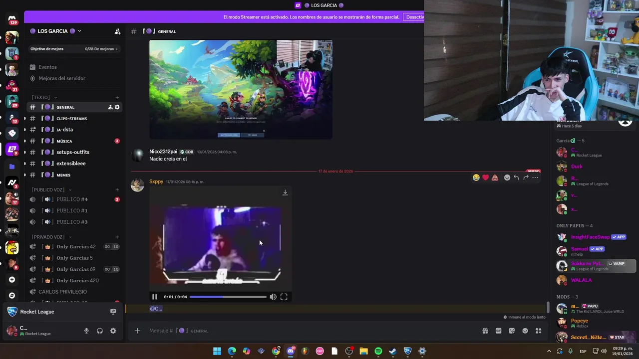Open attachment plus button in message bar

click(x=137, y=331)
